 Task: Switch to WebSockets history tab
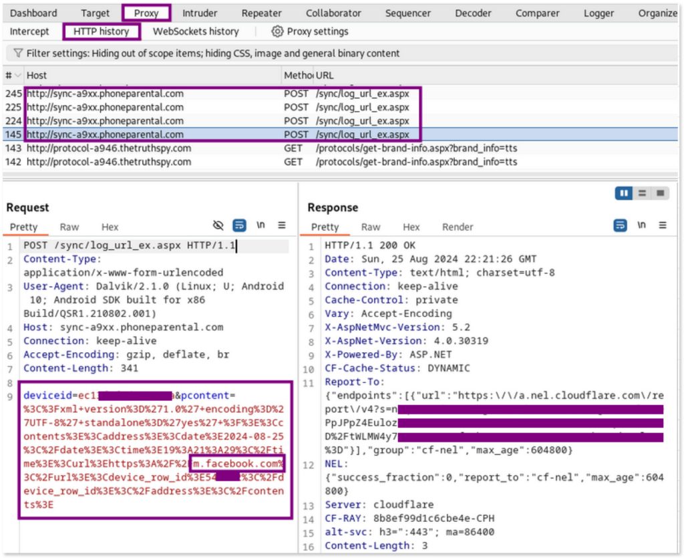click(196, 31)
